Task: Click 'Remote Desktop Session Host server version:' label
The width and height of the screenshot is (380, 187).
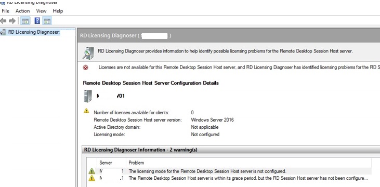Action: pos(138,119)
